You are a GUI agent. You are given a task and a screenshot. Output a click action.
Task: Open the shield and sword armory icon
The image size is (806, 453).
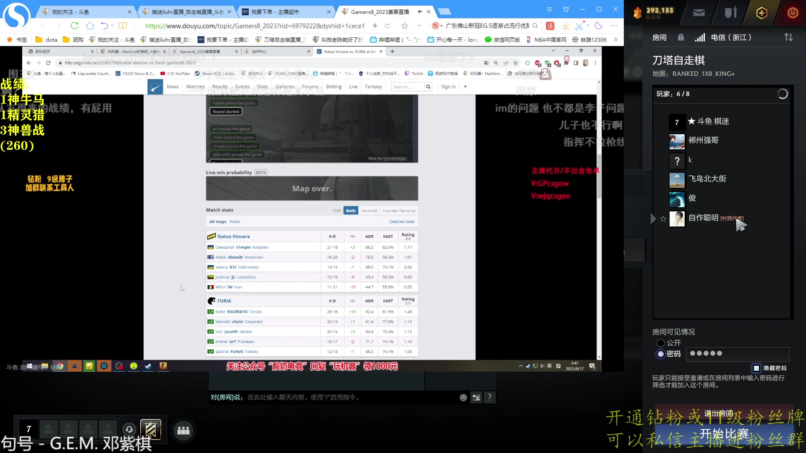[731, 13]
